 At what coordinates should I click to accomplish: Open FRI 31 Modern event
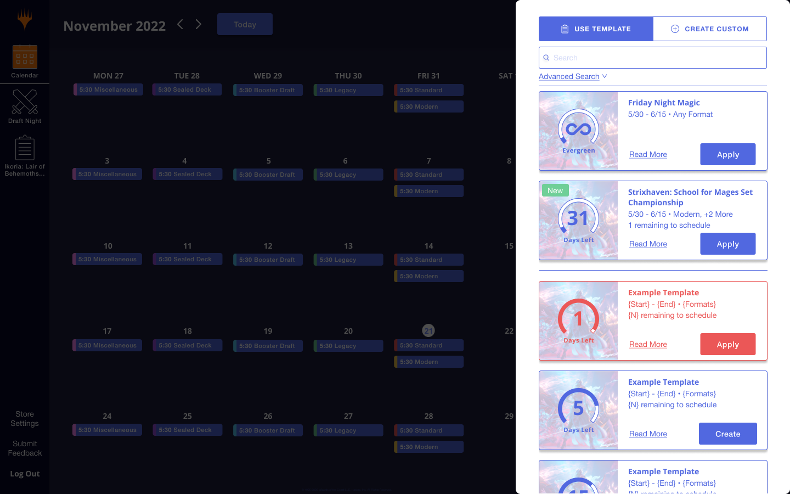428,106
